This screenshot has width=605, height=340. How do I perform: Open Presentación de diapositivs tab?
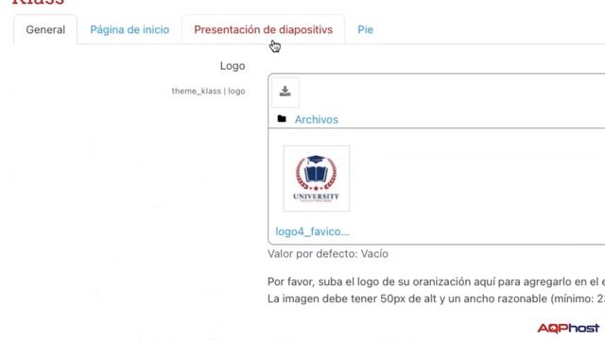point(263,29)
